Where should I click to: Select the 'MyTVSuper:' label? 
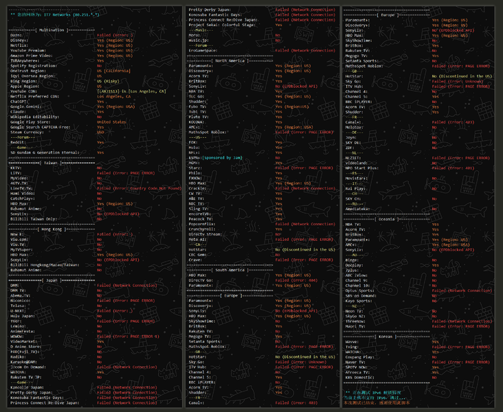21,250
